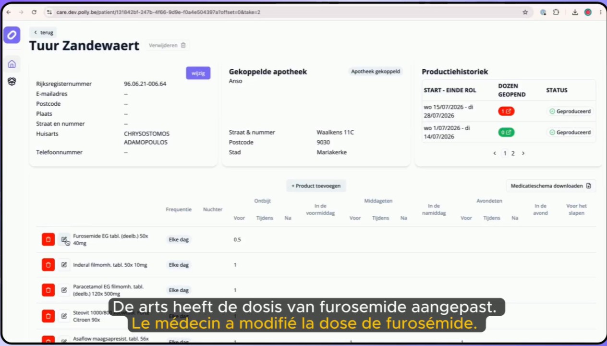This screenshot has height=346, width=607.
Task: Open the red dozen geopend badge showing 1
Action: tap(506, 111)
